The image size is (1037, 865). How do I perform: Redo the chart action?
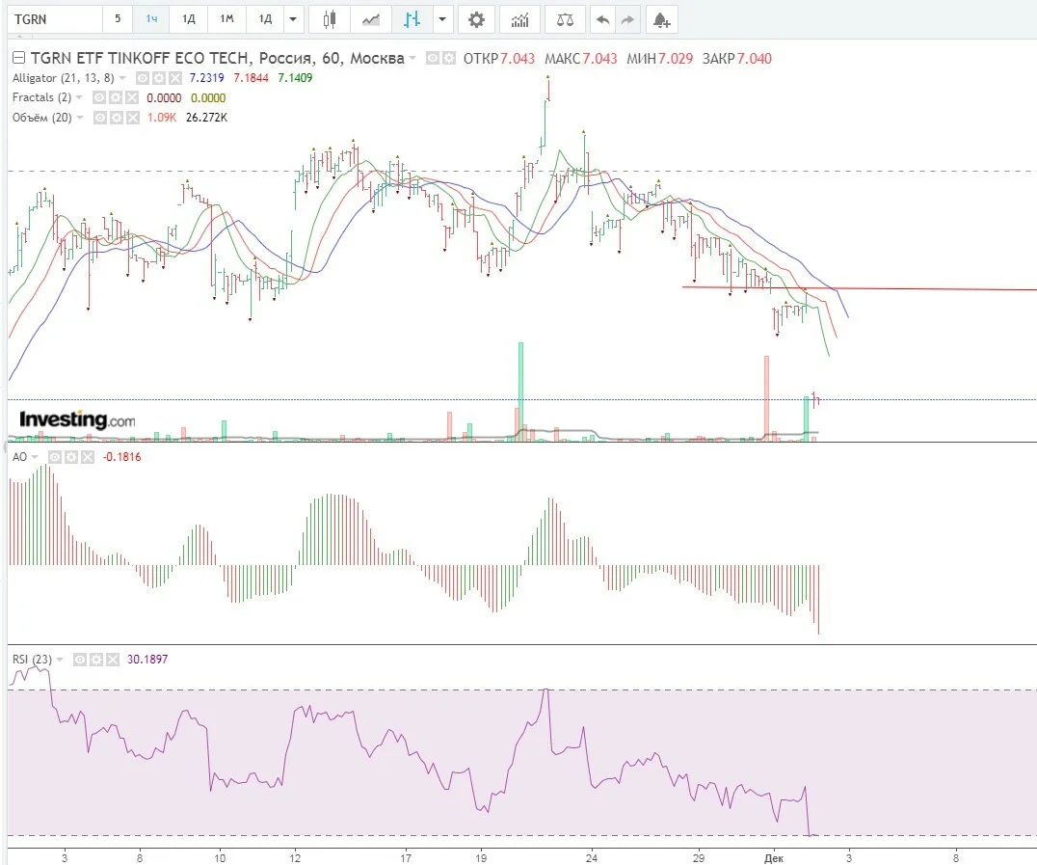(x=627, y=19)
